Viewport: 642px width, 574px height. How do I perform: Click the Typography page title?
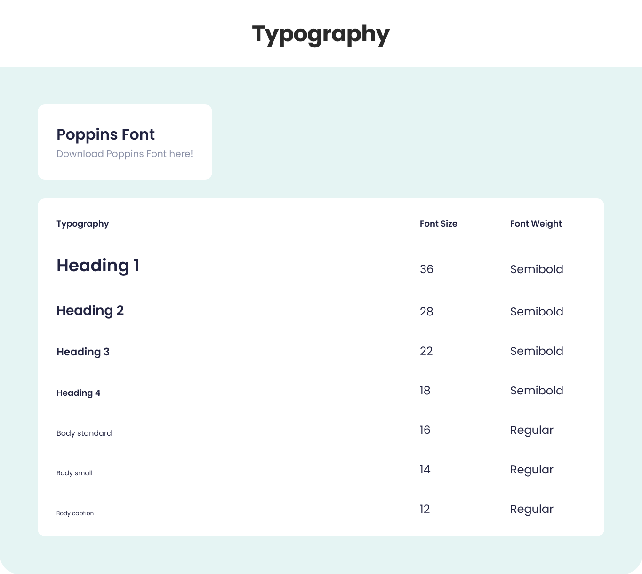click(x=321, y=34)
